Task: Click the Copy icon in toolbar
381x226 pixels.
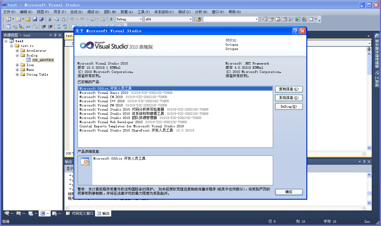Action: point(56,19)
